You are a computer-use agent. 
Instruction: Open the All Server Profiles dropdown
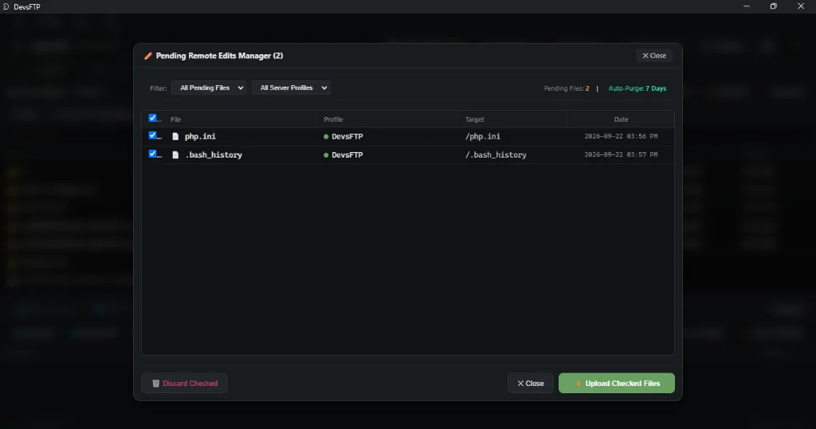[x=292, y=88]
